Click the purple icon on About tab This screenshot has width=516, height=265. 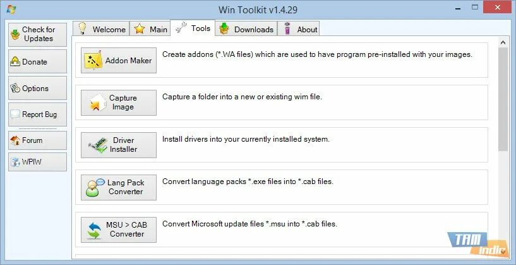point(287,28)
